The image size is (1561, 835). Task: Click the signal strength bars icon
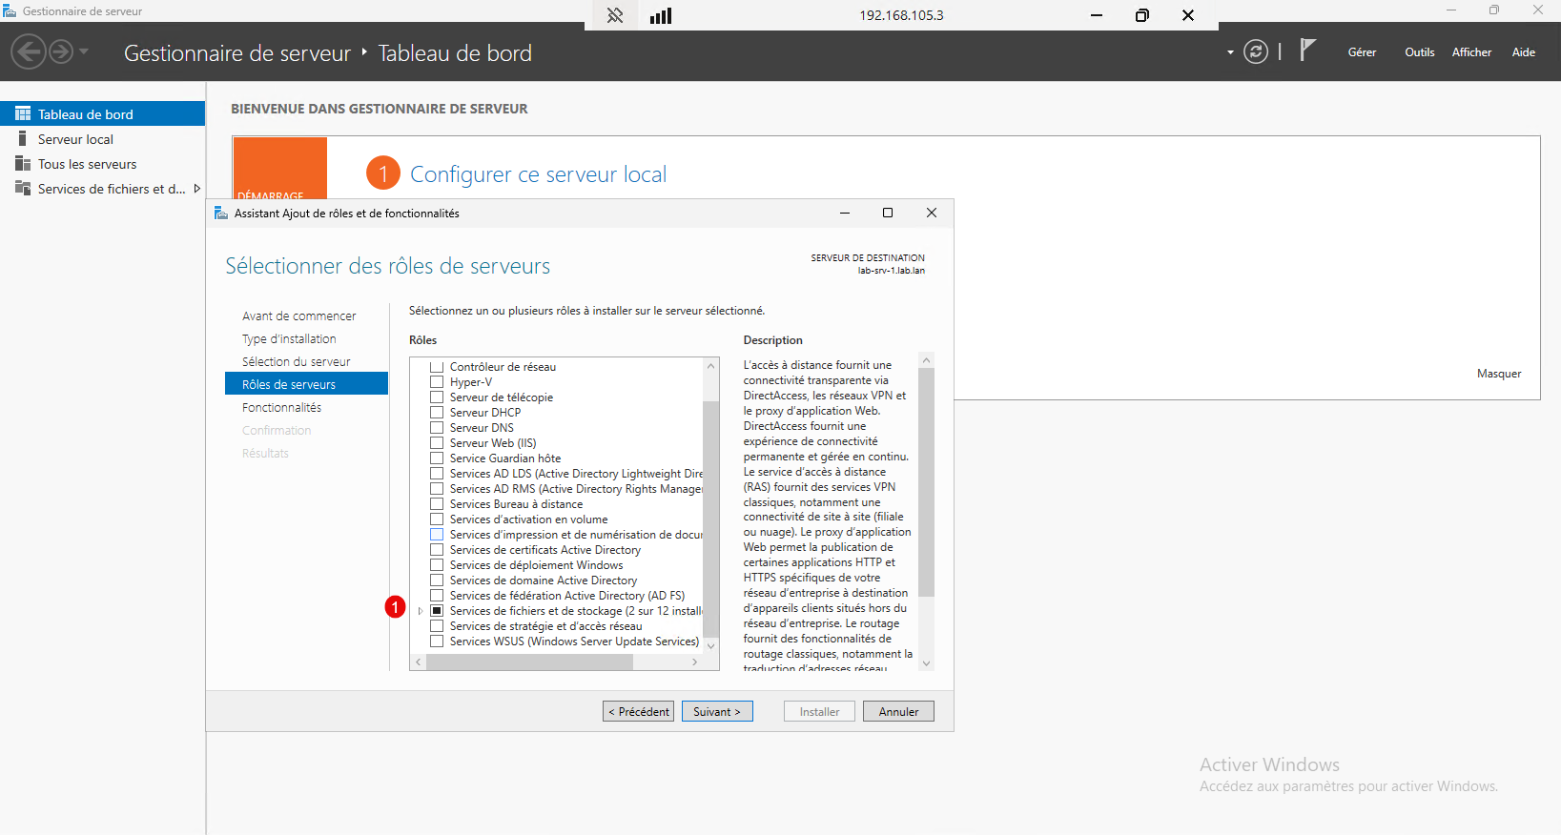(661, 15)
